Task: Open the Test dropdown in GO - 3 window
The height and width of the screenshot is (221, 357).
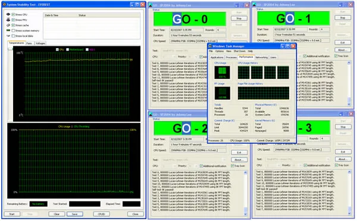Action: coord(297,159)
